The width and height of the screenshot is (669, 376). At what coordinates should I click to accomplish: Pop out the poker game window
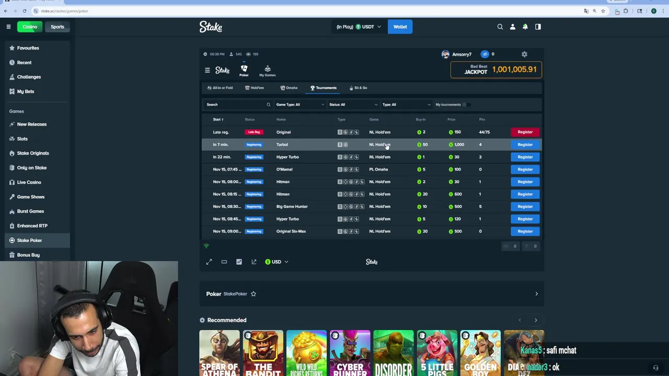254,262
